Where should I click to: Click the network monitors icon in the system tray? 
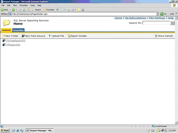pos(162,131)
